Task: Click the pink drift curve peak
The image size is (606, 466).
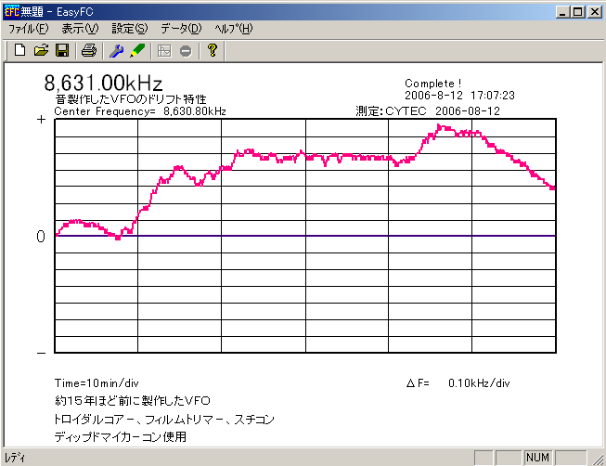Action: pos(440,126)
